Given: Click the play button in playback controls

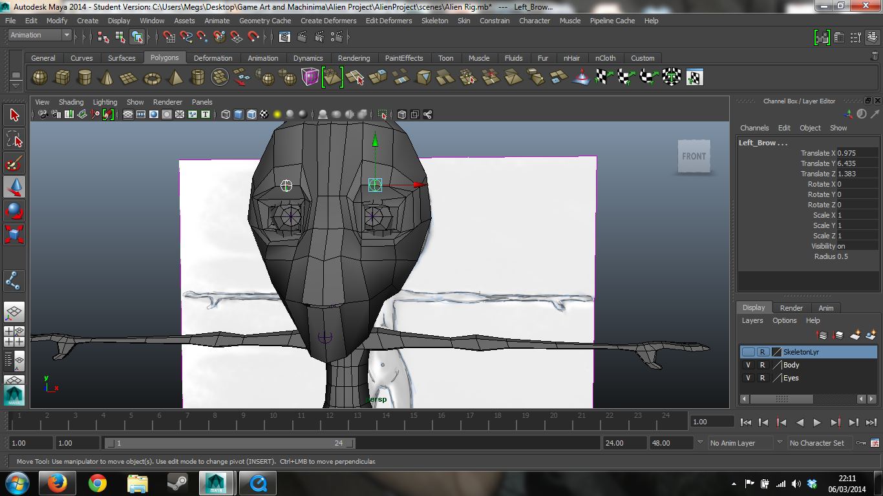Looking at the screenshot, I should (817, 422).
